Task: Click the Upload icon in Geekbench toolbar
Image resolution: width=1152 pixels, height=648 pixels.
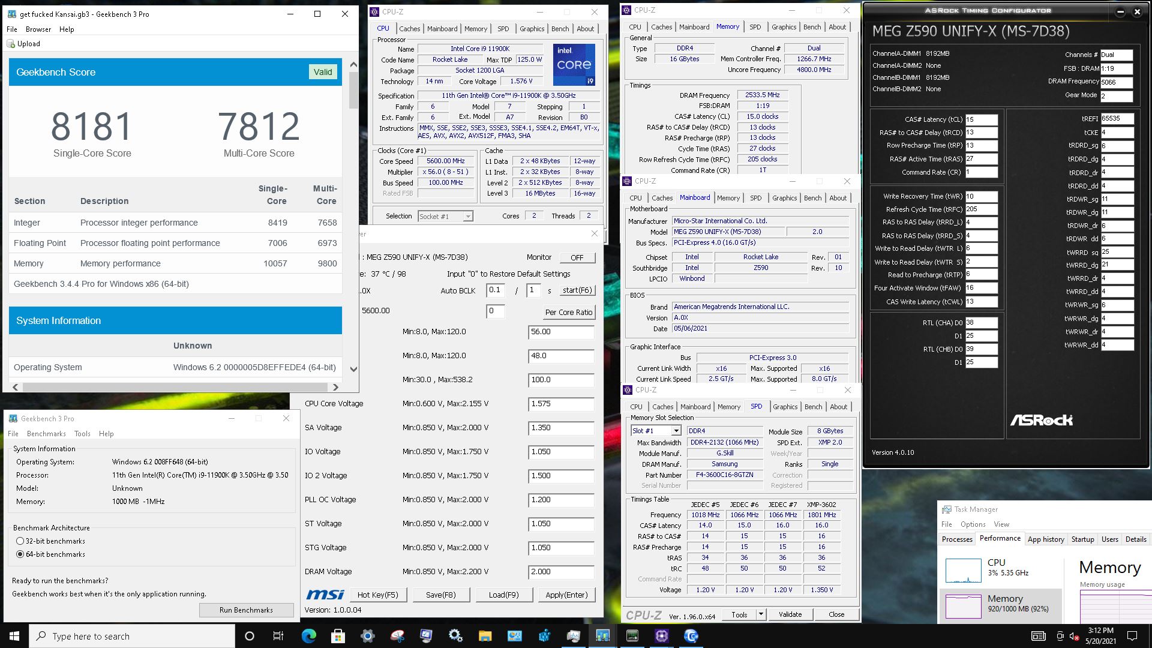Action: click(x=11, y=44)
